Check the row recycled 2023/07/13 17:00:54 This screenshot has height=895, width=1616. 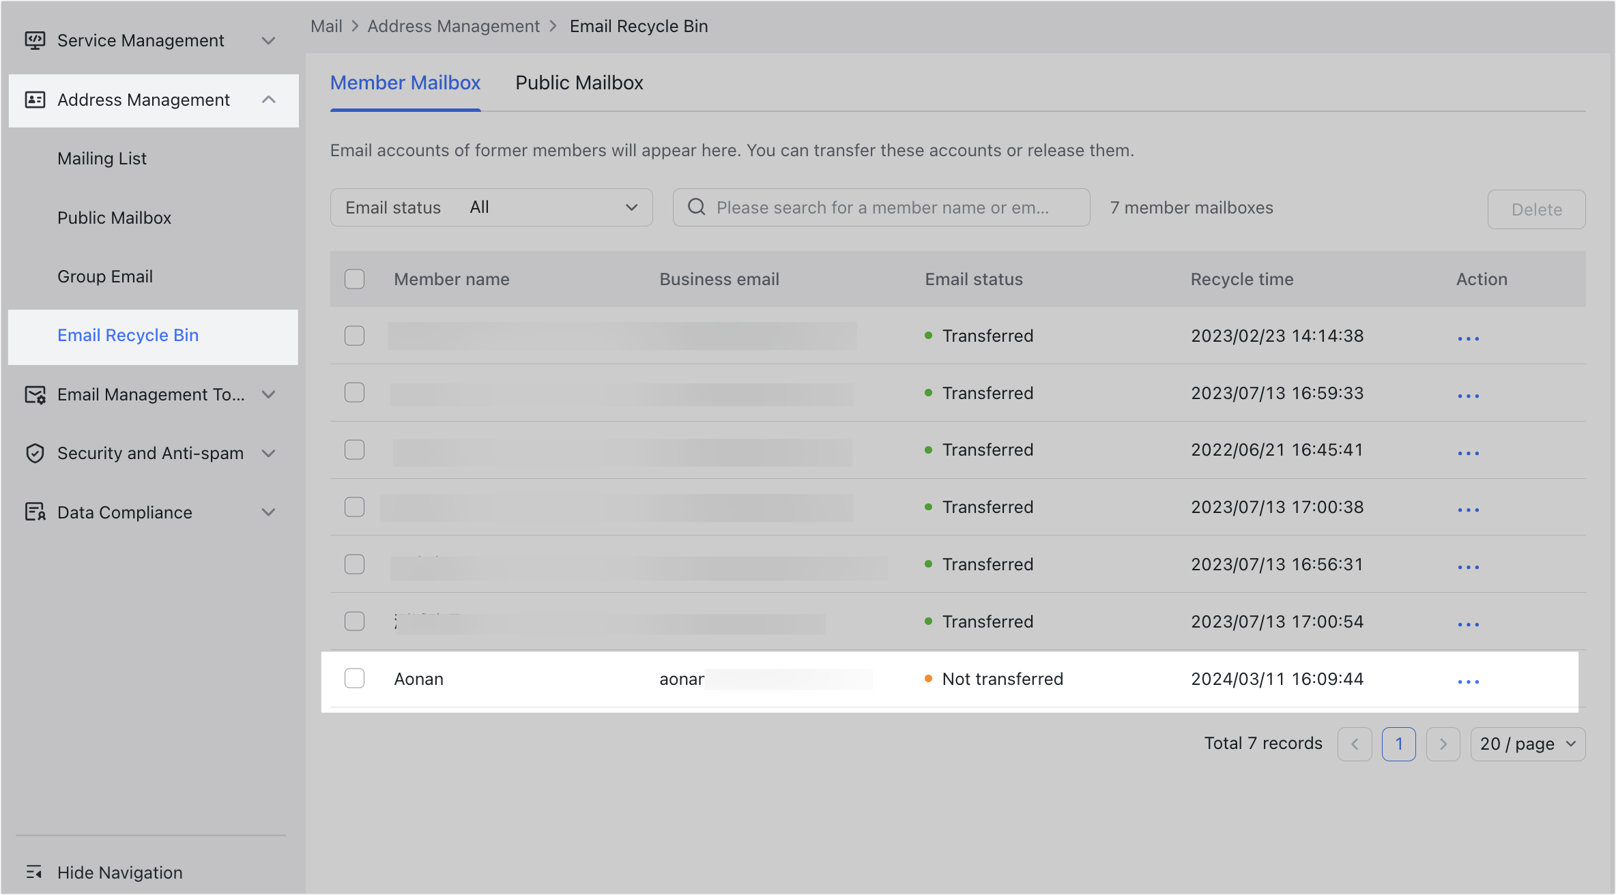[354, 621]
